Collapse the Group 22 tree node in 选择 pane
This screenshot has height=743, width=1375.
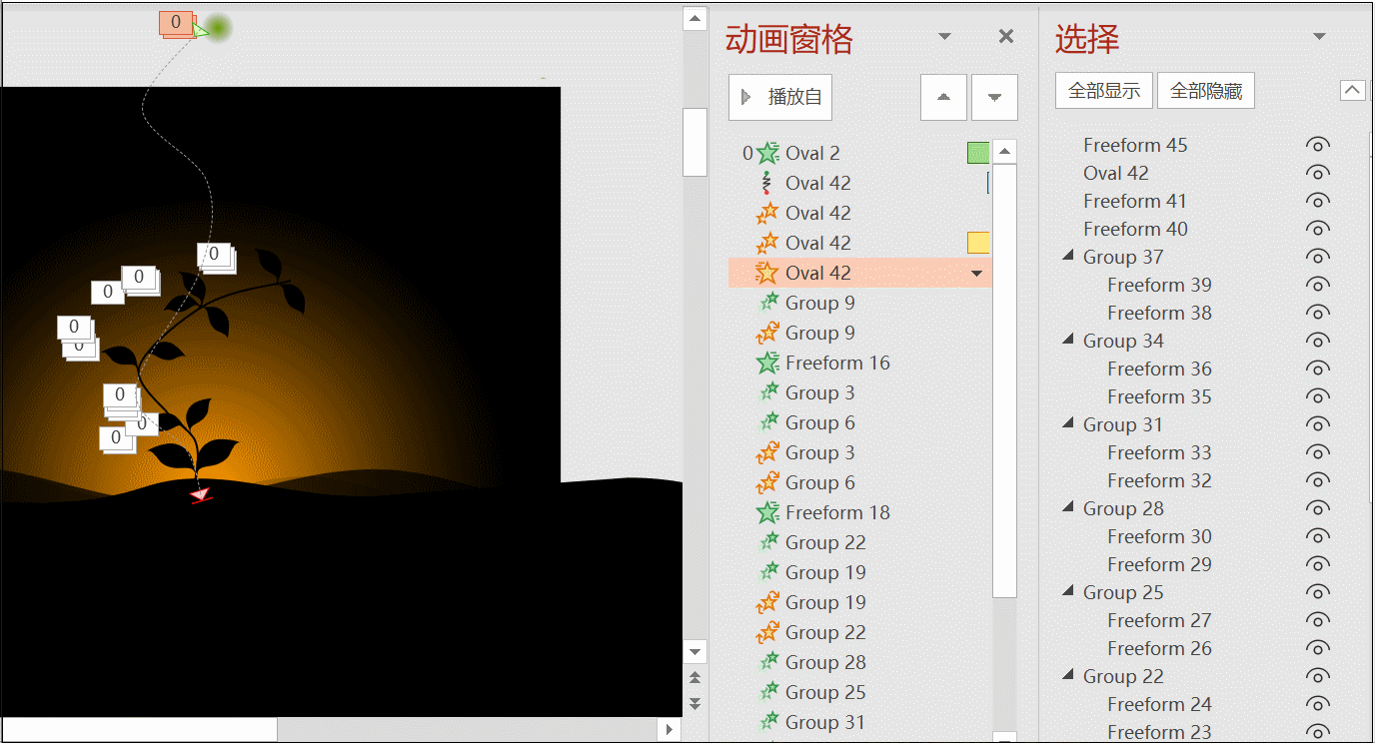point(1068,676)
